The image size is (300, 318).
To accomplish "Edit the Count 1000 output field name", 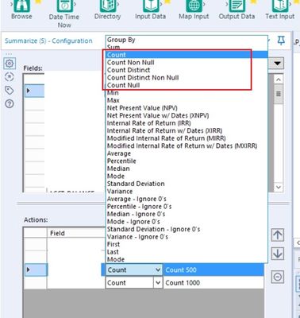I will [213, 283].
